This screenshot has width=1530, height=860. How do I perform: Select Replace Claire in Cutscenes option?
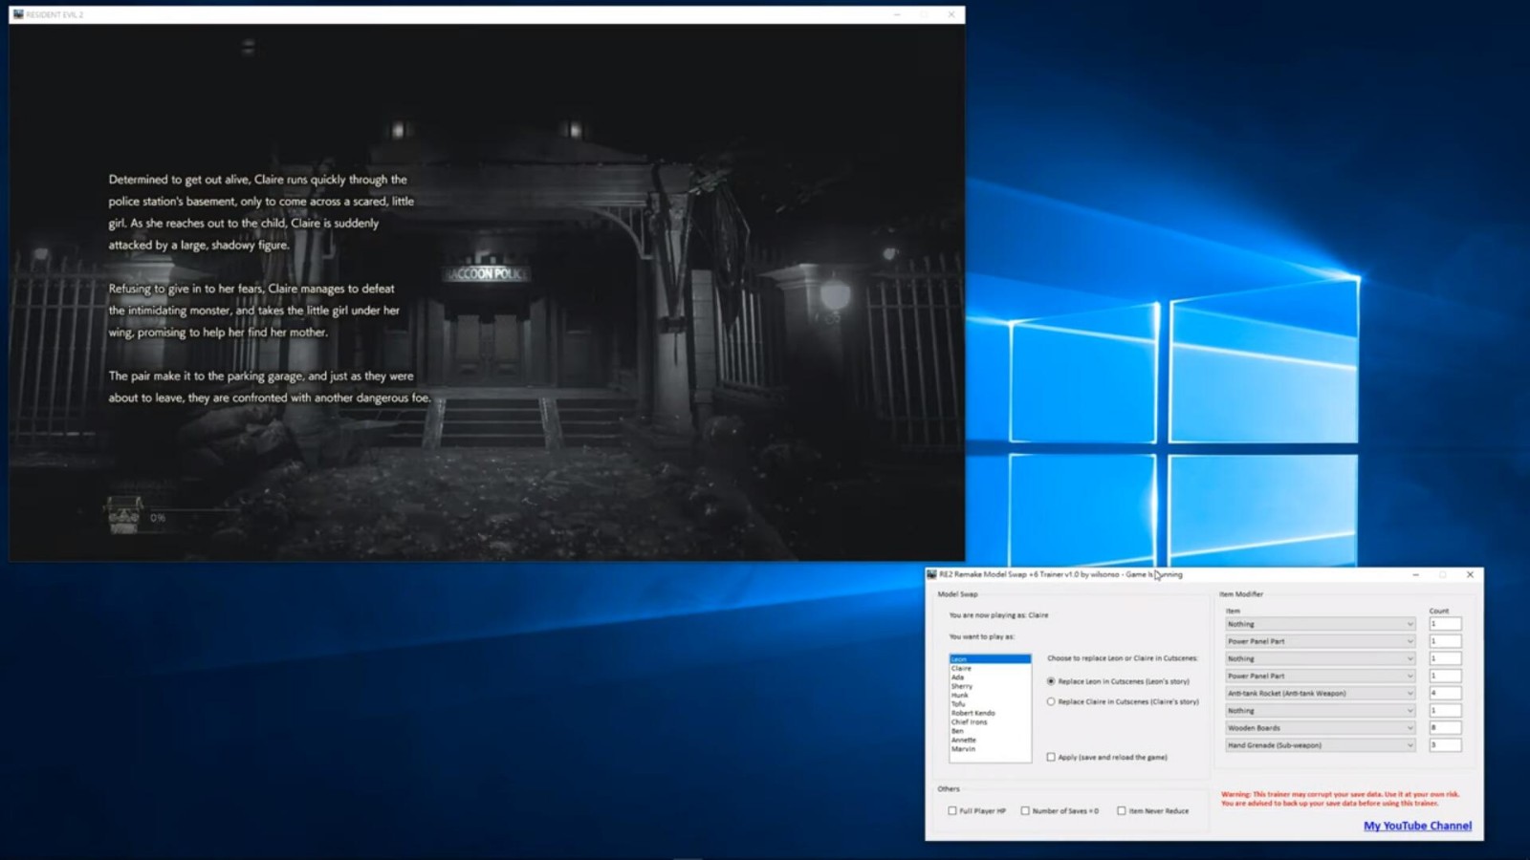(x=1051, y=701)
